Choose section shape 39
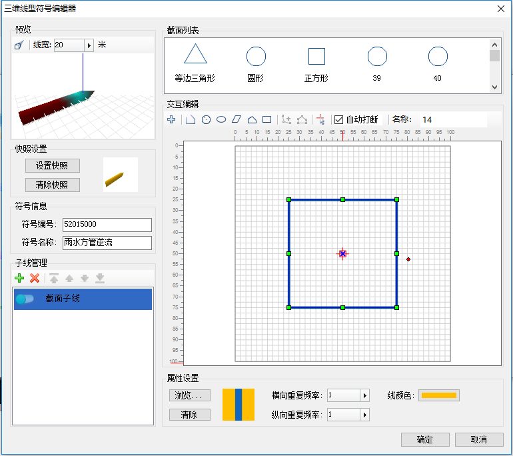Screen dimensions: 513x456 click(x=377, y=63)
